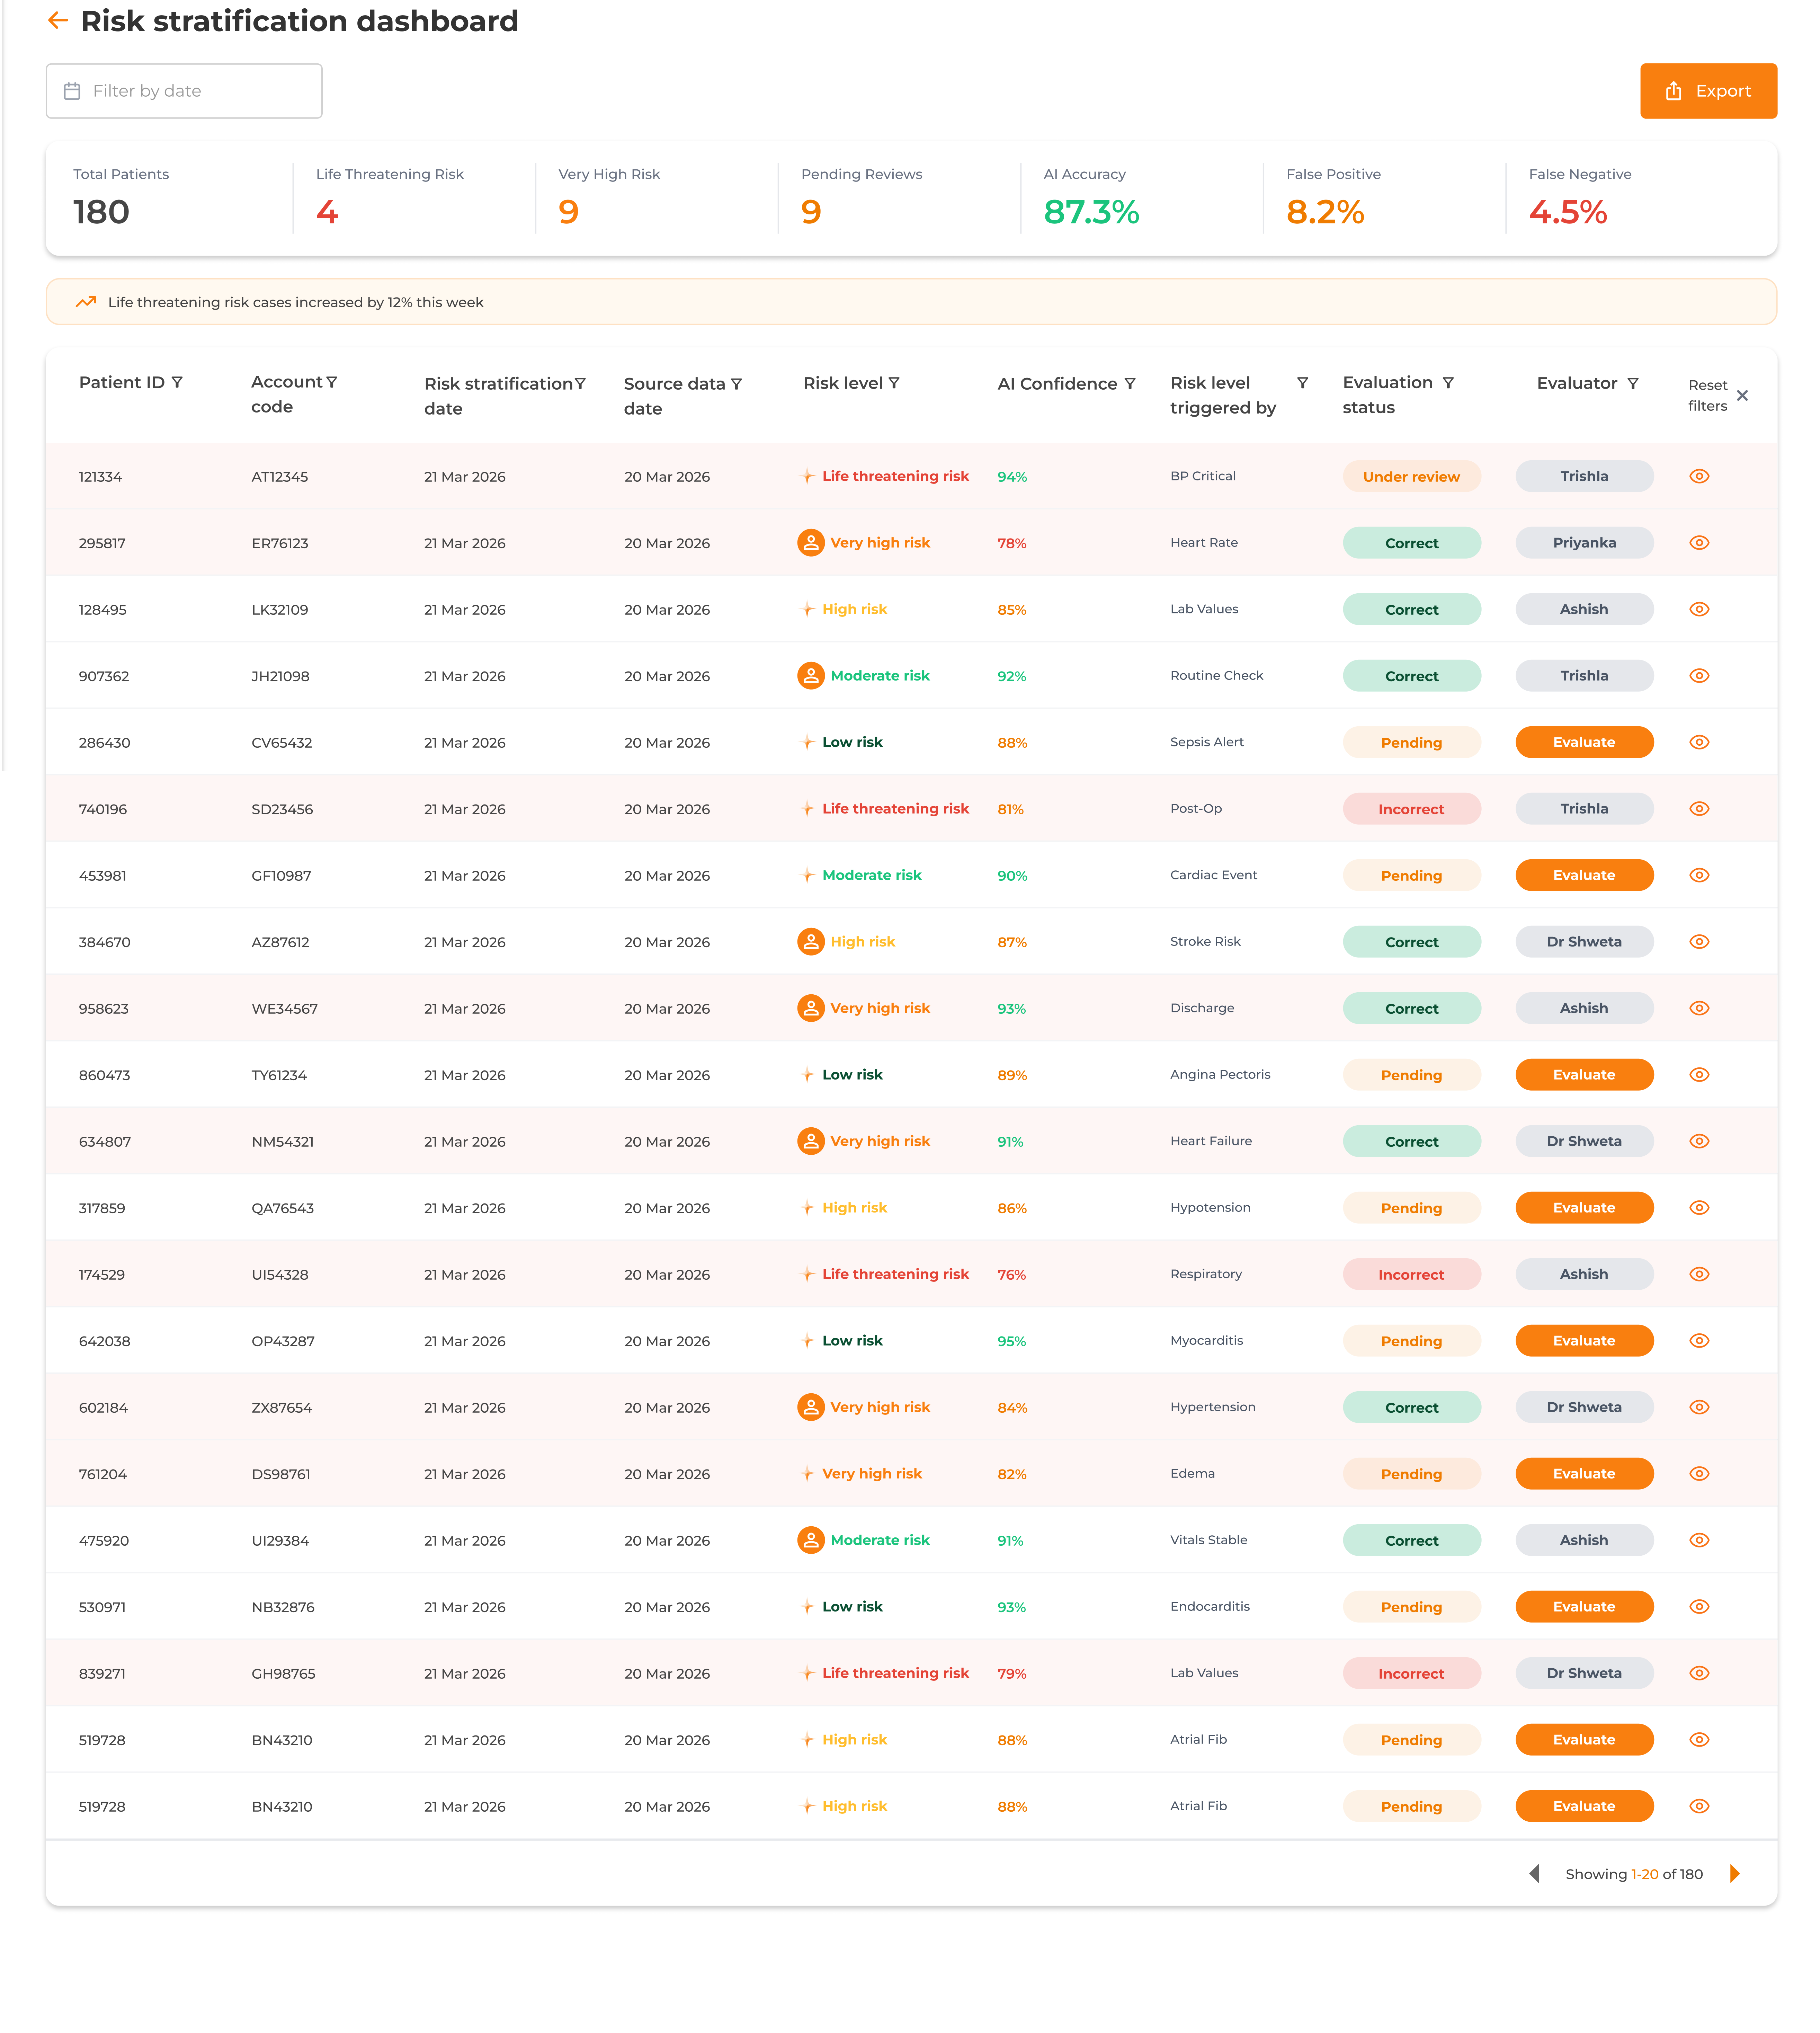Viewport: 1820px width, 2033px height.
Task: Click the eye icon for patient 839271
Action: point(1699,1673)
